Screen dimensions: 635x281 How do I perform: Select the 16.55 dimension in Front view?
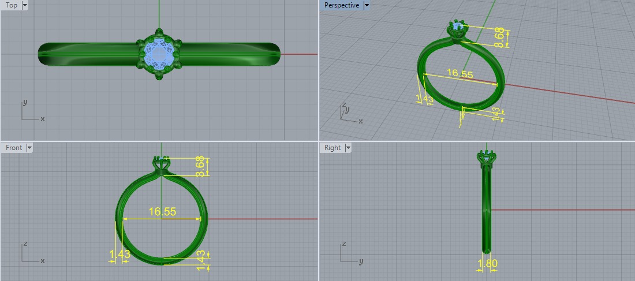tap(162, 212)
